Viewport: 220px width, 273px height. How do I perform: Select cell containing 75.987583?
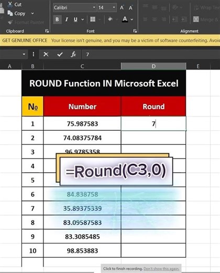pos(82,124)
